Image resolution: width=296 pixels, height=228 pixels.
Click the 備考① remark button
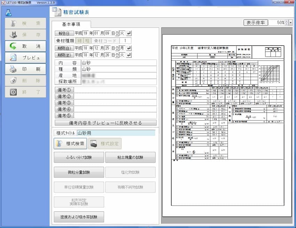coord(64,90)
